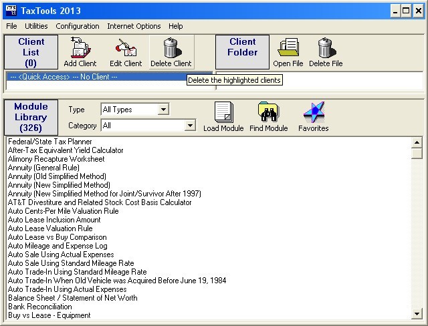Select the Quick Access No Client row

109,77
